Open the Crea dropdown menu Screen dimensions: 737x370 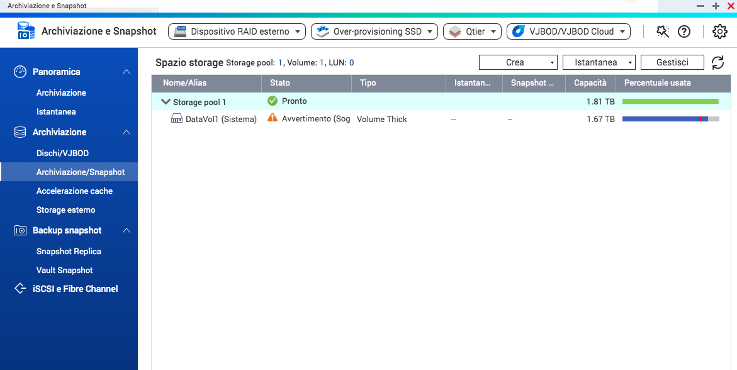pos(518,62)
